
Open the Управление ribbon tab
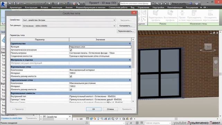coord(143,7)
